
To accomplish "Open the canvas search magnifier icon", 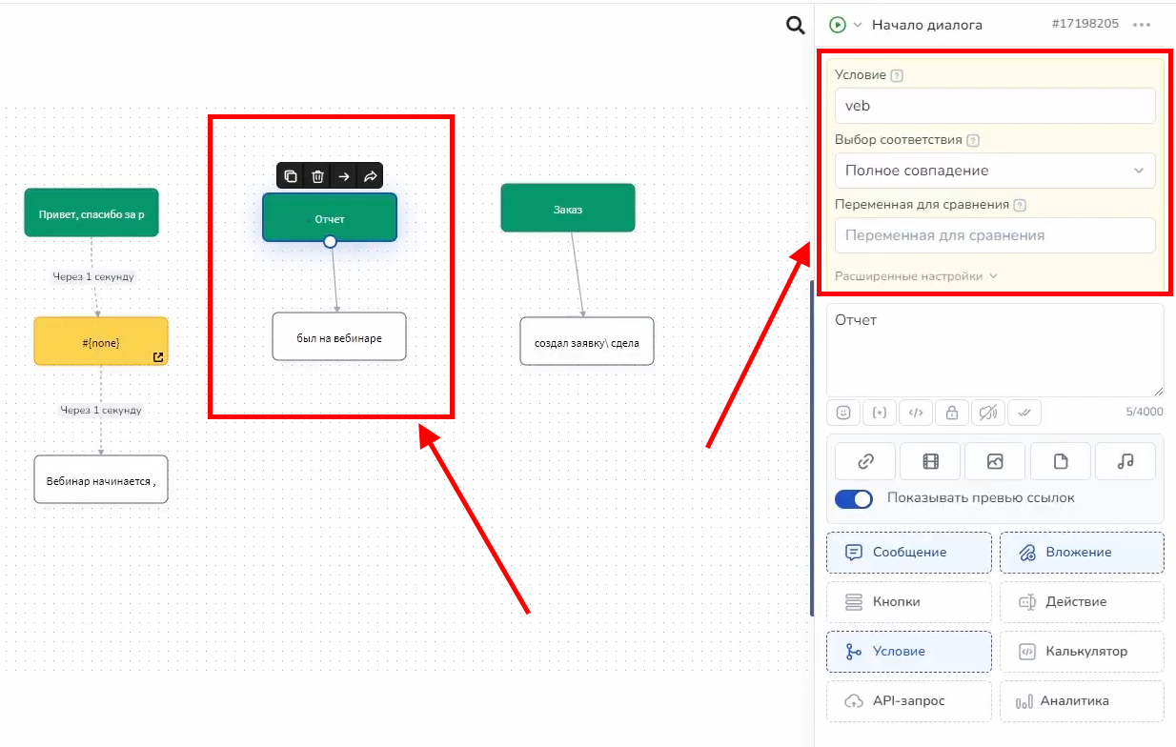I will pyautogui.click(x=796, y=26).
